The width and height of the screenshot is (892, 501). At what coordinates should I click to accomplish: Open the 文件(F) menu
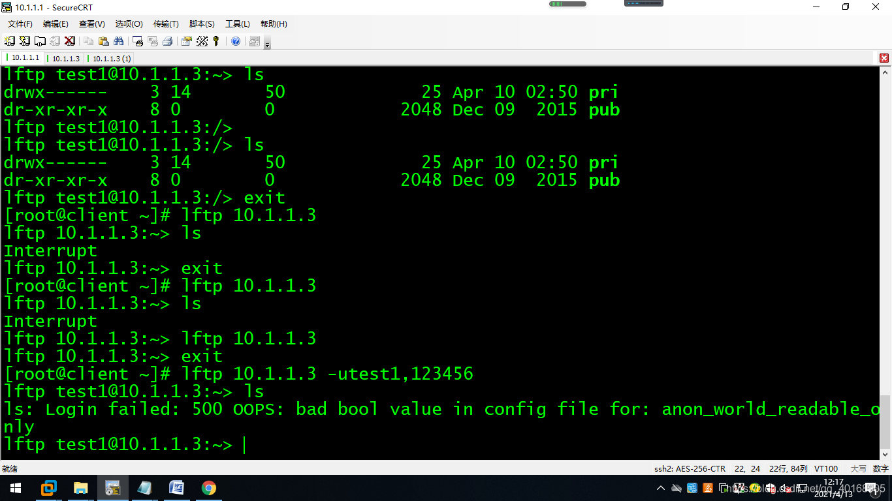(20, 24)
